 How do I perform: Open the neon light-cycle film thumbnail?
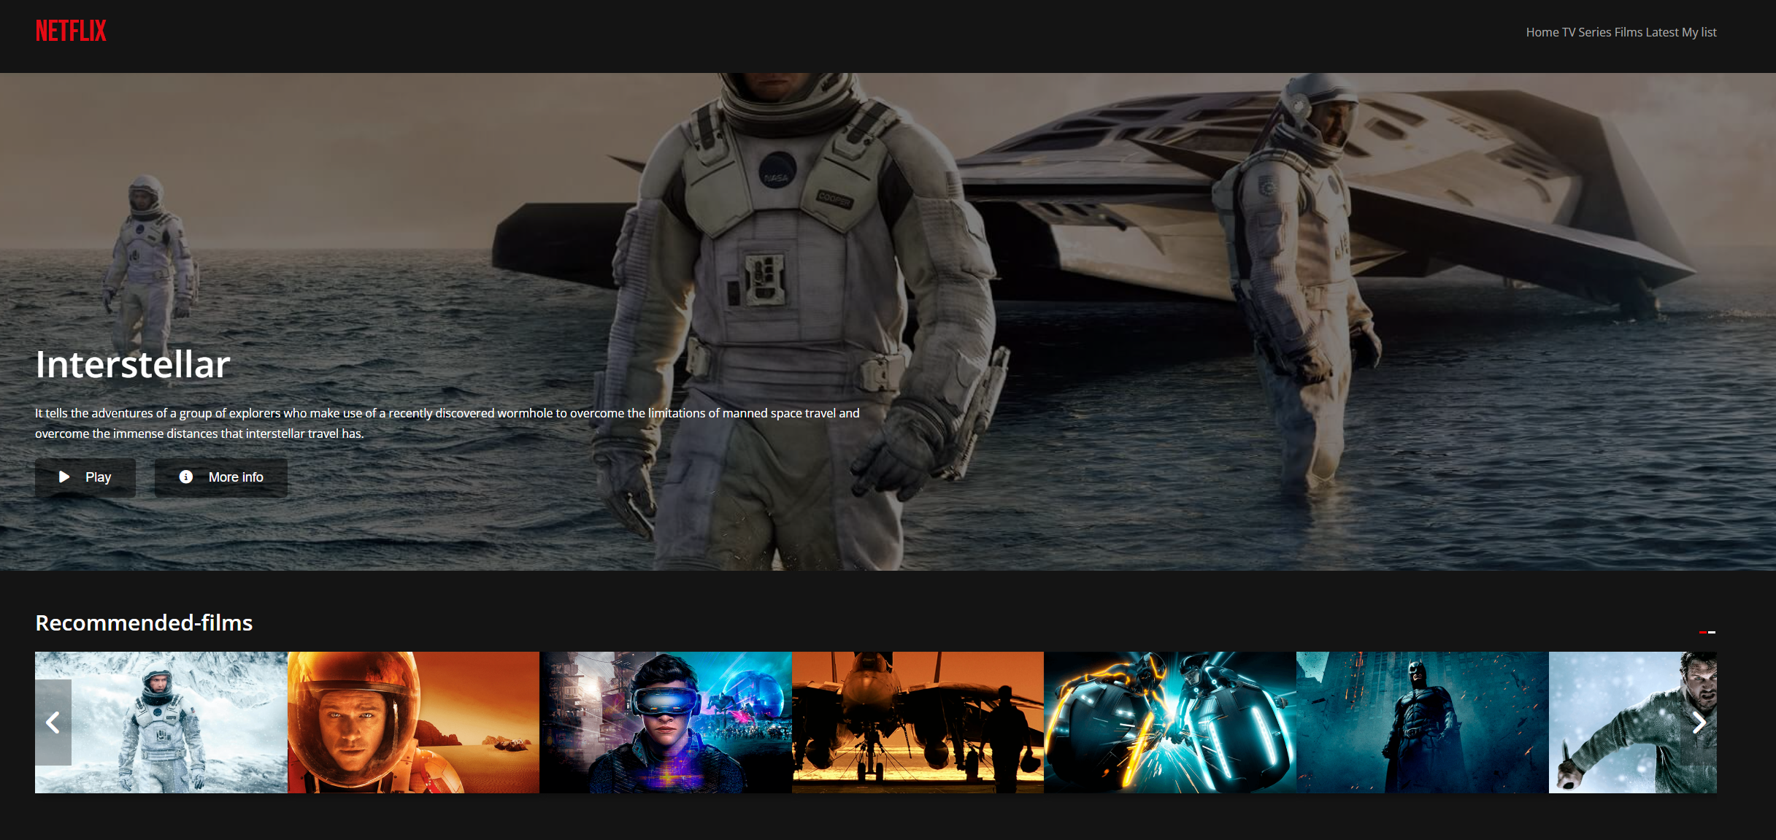[1170, 723]
